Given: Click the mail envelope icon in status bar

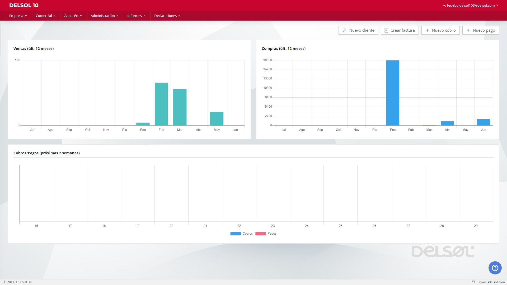Looking at the screenshot, I should click(473, 282).
